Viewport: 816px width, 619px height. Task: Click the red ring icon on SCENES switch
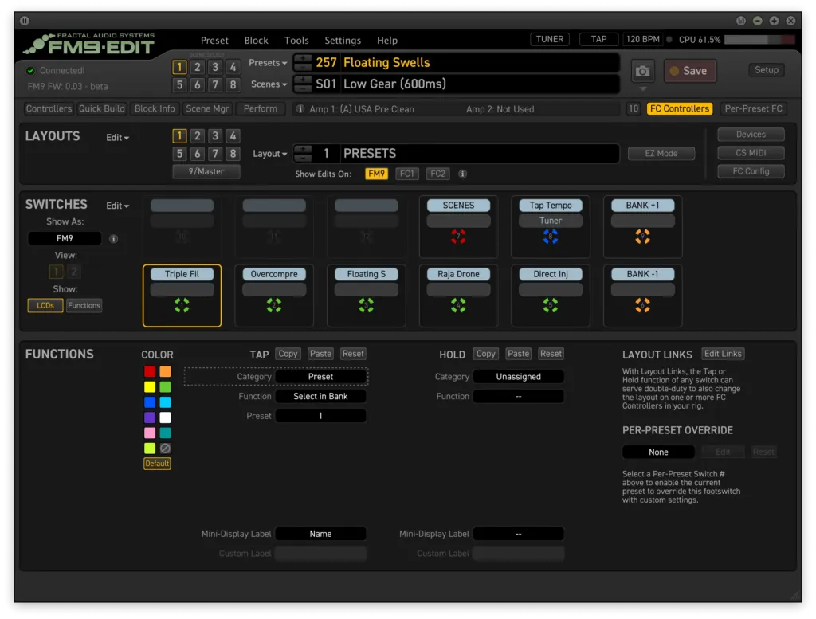[458, 237]
